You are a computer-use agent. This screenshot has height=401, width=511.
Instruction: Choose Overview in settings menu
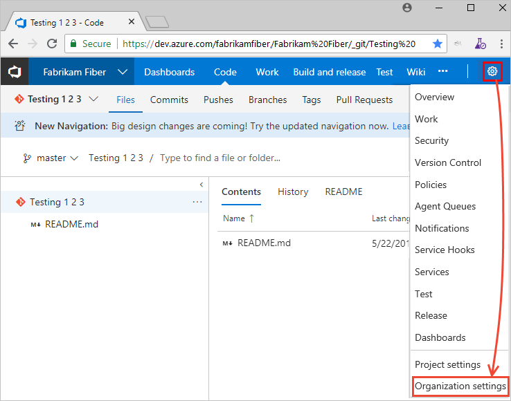point(434,97)
